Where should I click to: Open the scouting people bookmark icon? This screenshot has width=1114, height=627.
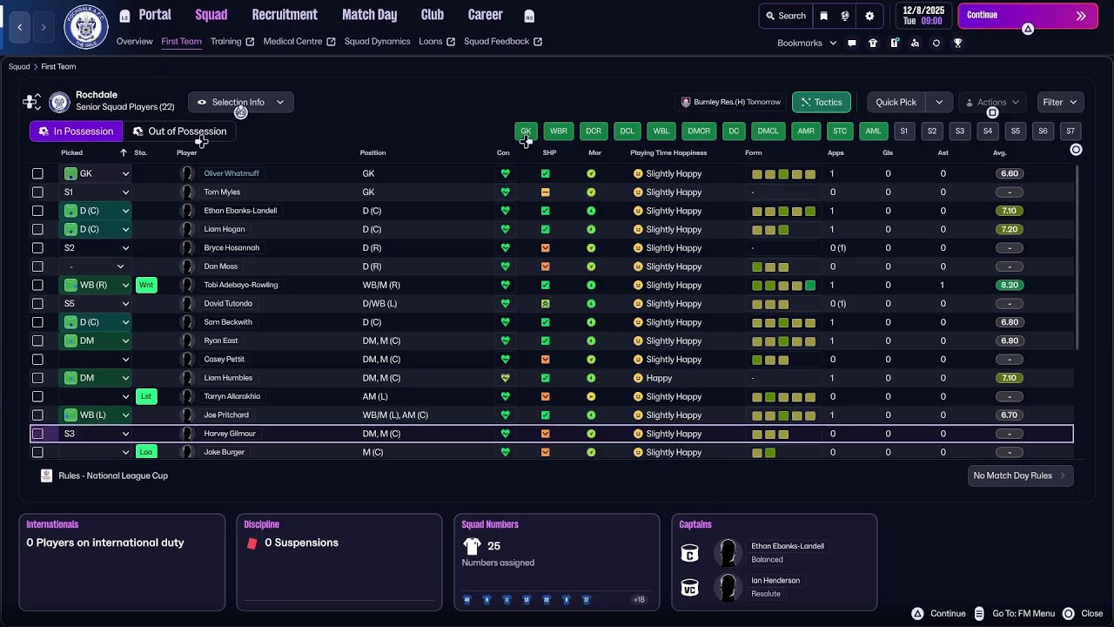click(x=915, y=43)
